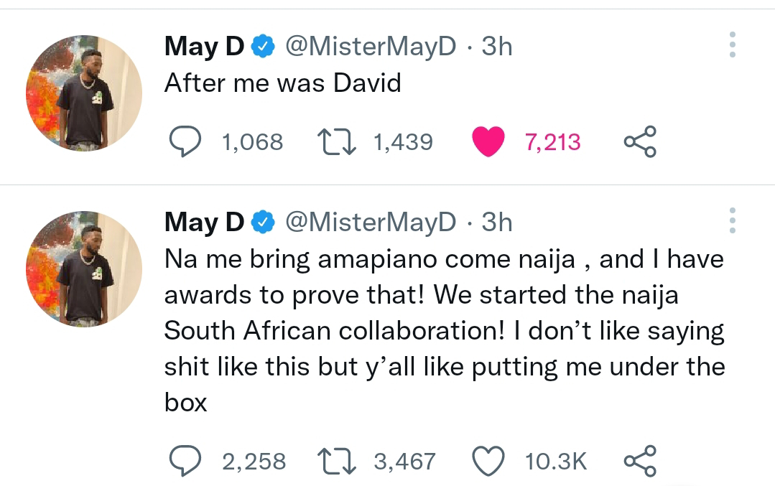Viewport: 775px width, 486px height.
Task: Tap the verified badge on the first tweet
Action: click(264, 47)
